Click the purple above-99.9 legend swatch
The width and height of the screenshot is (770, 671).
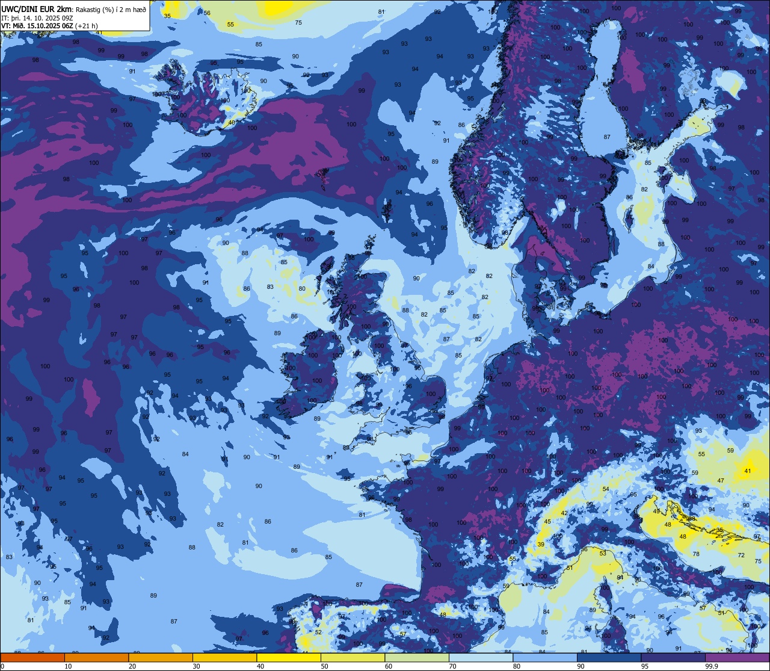(x=737, y=657)
